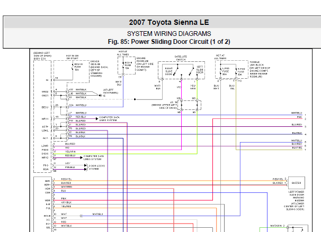Select the 'LEFT SLIDE DOOR' switch label
This screenshot has width=321, height=232.
point(200,70)
